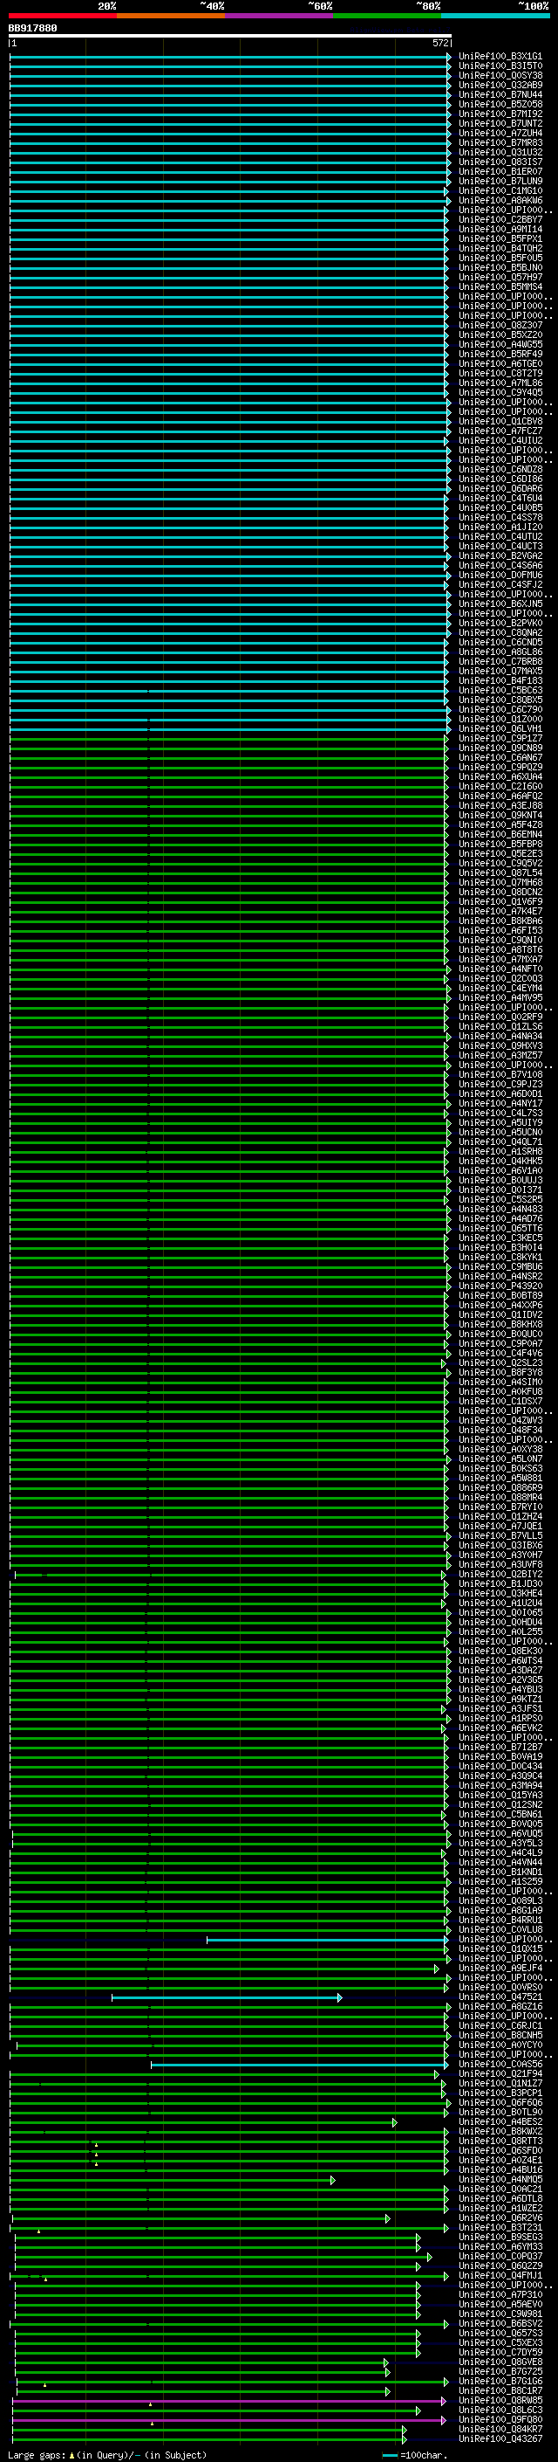The height and width of the screenshot is (2462, 558).
Task: Open the UniRef100_Q47521 label
Action: 500,1997
